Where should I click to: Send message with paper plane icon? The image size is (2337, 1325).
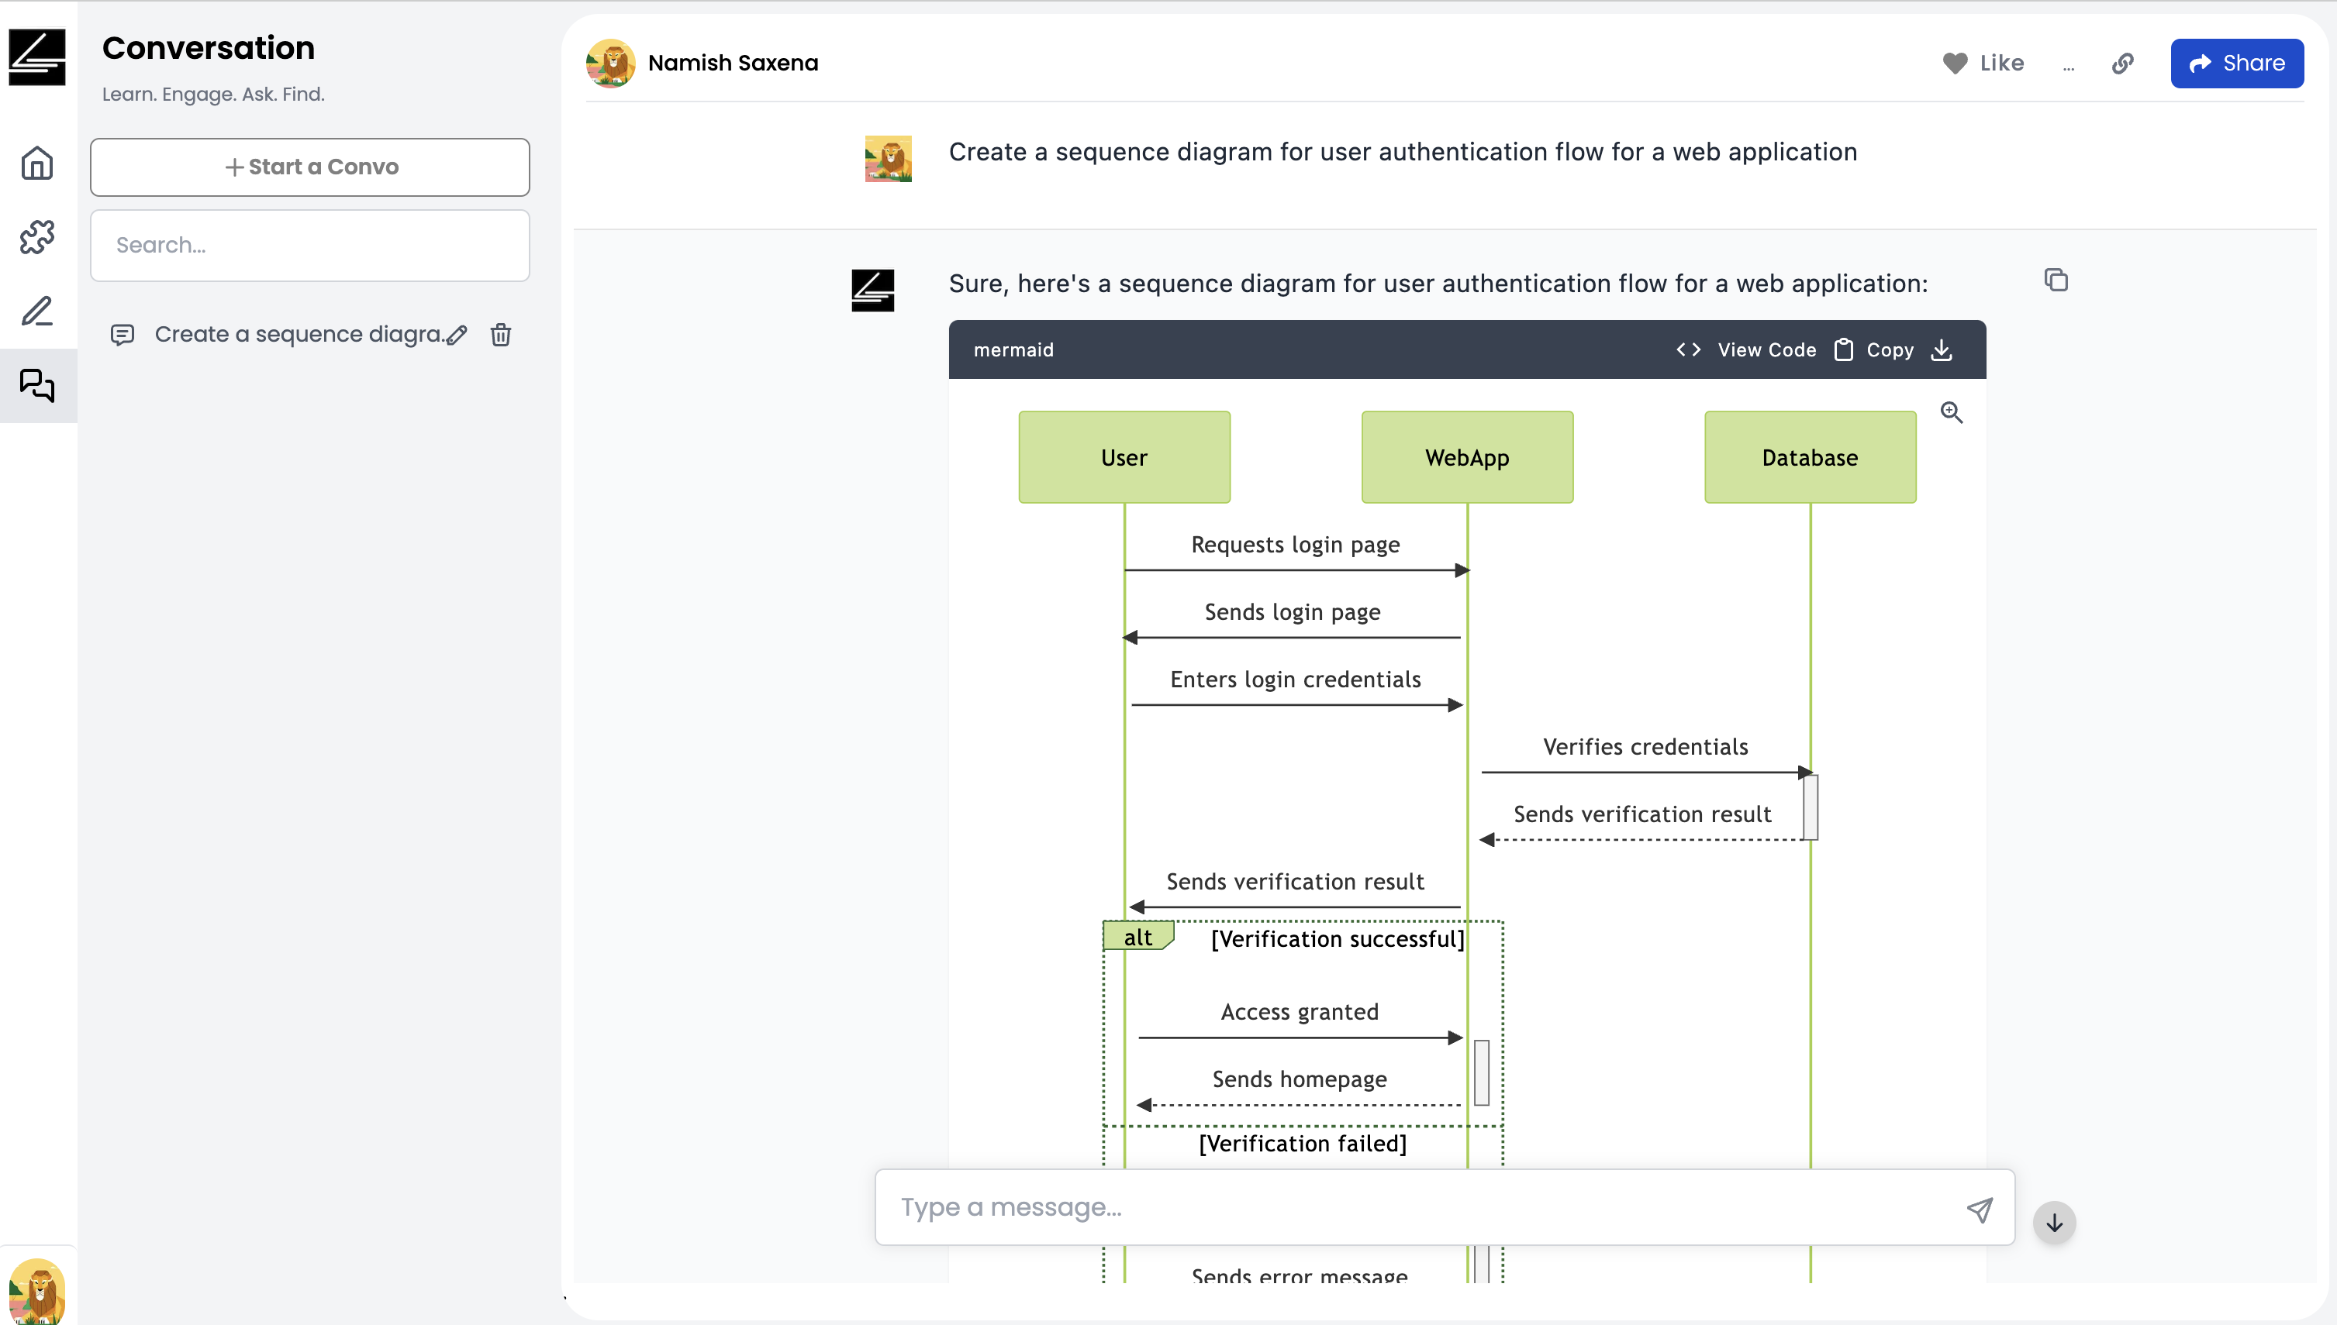(x=1980, y=1210)
